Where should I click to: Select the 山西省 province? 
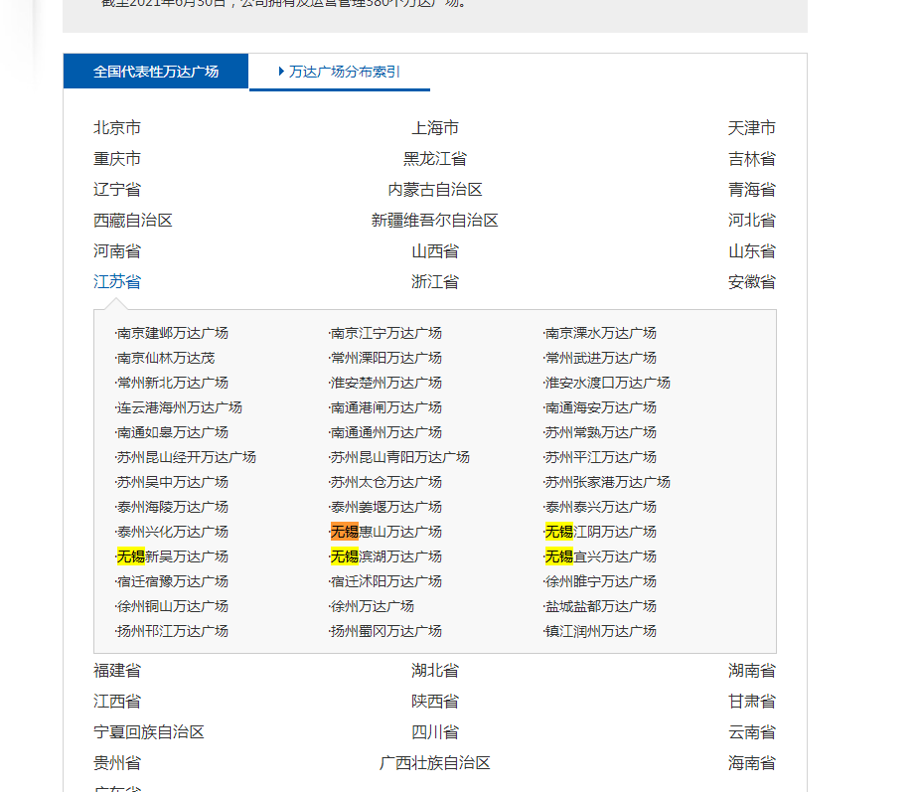(x=435, y=251)
